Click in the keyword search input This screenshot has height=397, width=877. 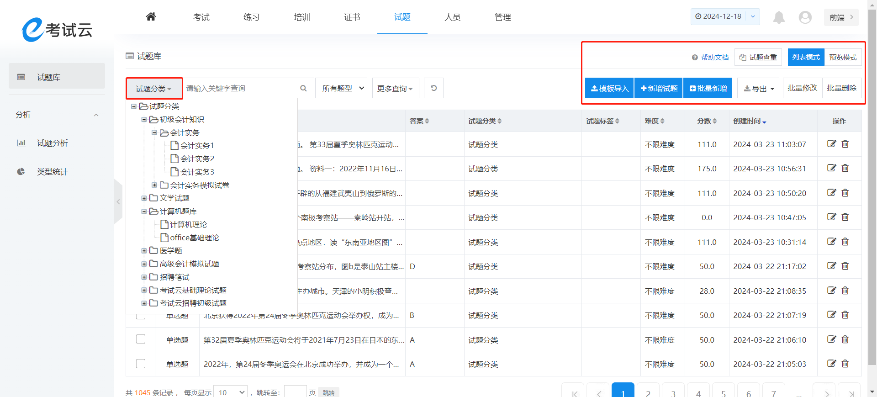(240, 88)
